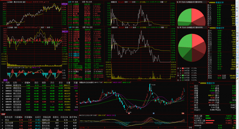The height and width of the screenshot is (129, 239).
Task: Click the bright green 卖出 大 legend swatch
Action: 183,75
